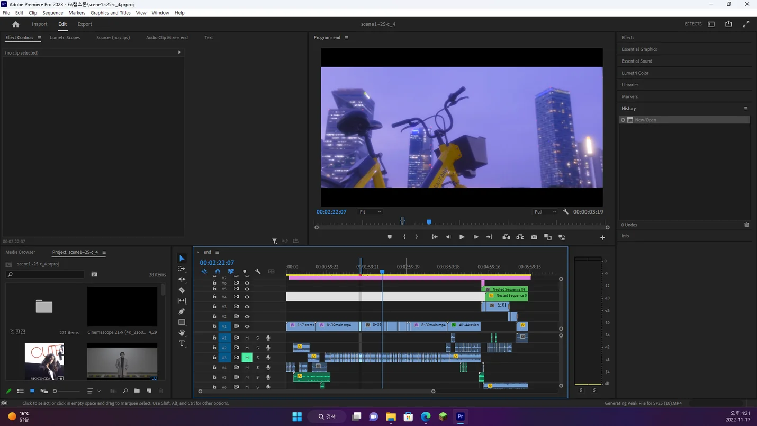Unmute track A3 with green M
This screenshot has height=426, width=757.
(x=247, y=358)
